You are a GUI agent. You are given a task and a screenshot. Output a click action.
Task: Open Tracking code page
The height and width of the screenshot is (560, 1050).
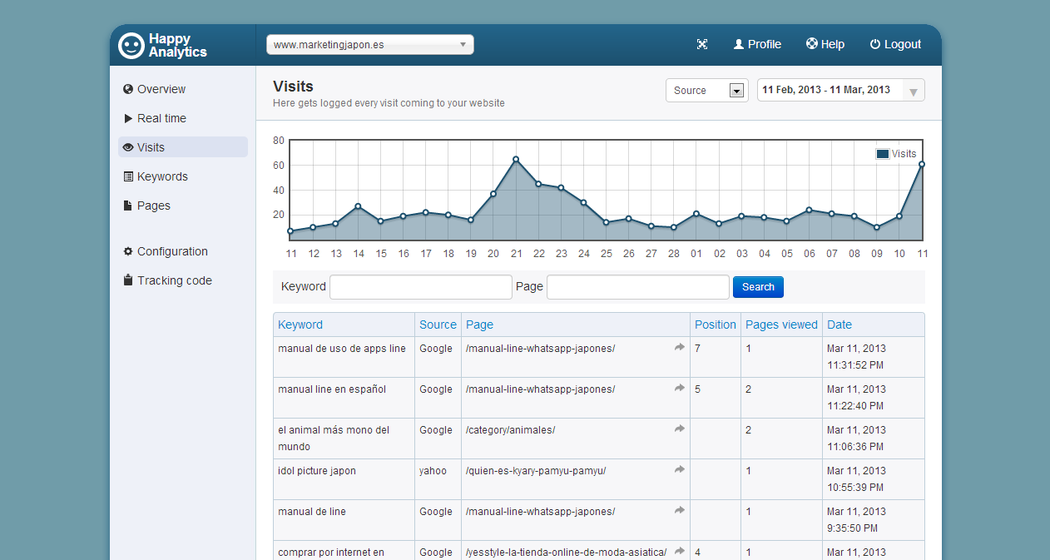(174, 280)
